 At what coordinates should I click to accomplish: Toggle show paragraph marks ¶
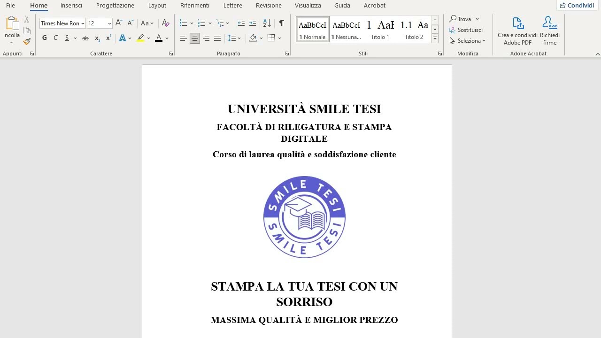[x=281, y=23]
